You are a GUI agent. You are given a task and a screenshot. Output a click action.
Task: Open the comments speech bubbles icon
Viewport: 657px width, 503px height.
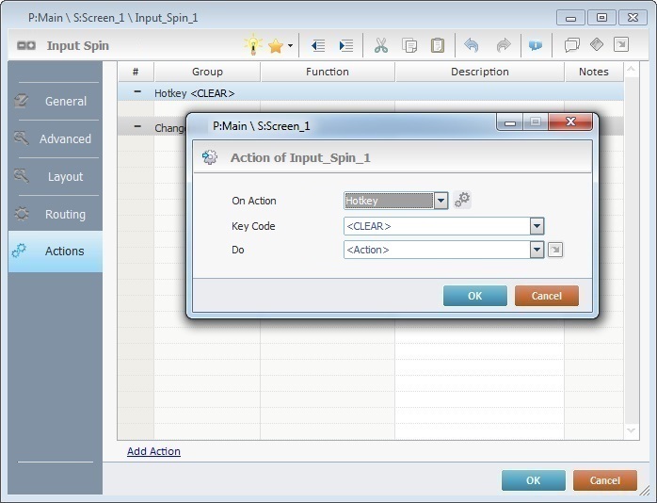(x=571, y=45)
